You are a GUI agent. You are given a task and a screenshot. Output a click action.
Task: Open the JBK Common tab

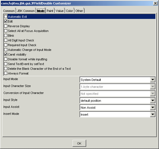point(26,11)
